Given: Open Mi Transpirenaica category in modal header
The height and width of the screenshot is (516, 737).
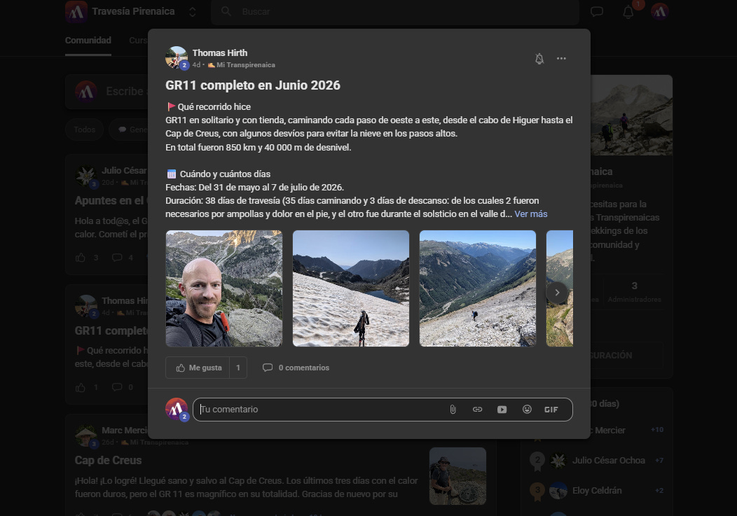Looking at the screenshot, I should [242, 65].
